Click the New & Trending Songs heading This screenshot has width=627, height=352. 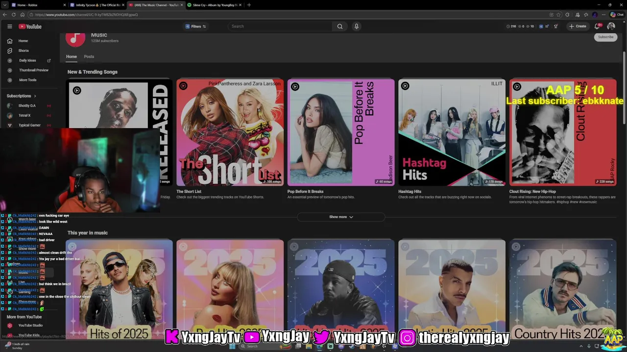(93, 72)
